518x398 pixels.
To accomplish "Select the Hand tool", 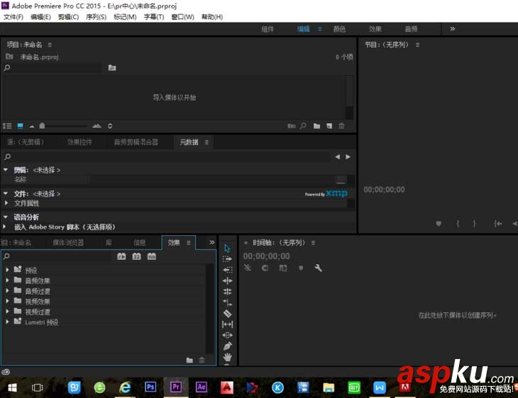I will point(227,357).
